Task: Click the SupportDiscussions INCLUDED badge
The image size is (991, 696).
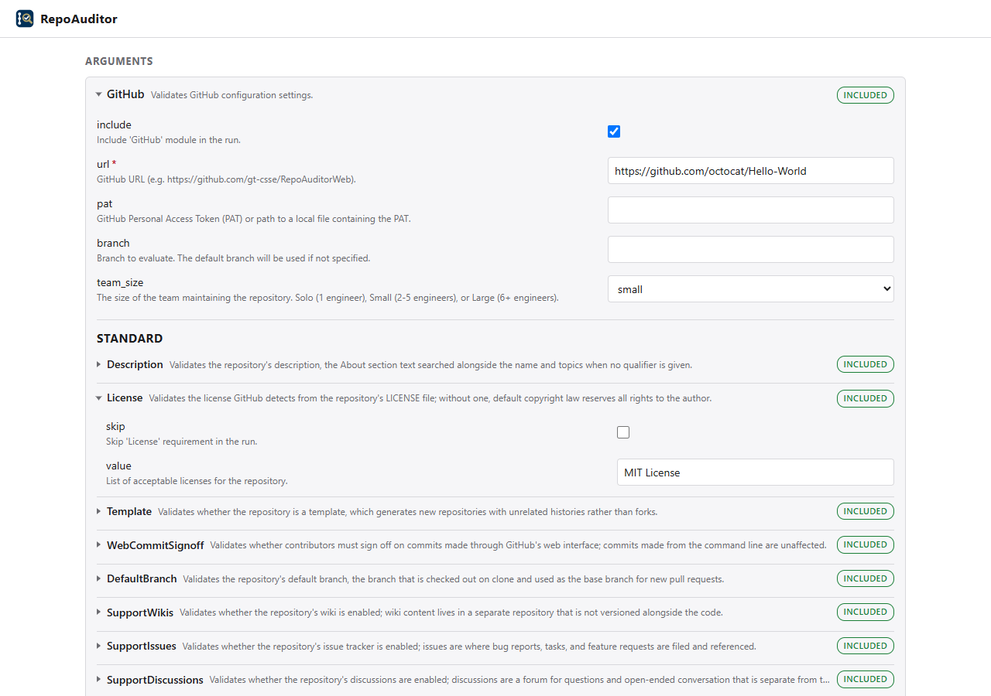Action: 866,680
